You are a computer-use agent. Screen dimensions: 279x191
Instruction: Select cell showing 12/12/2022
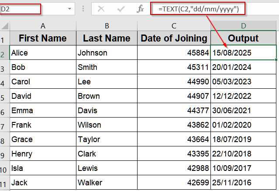coord(243,96)
